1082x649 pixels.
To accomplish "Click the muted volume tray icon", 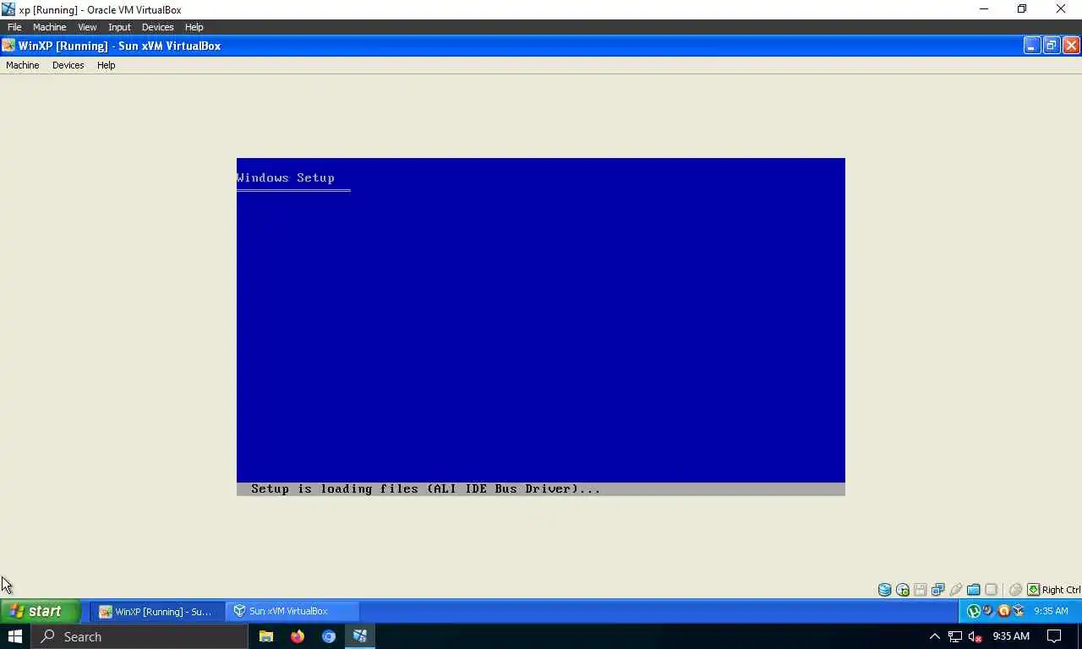I will pos(975,636).
